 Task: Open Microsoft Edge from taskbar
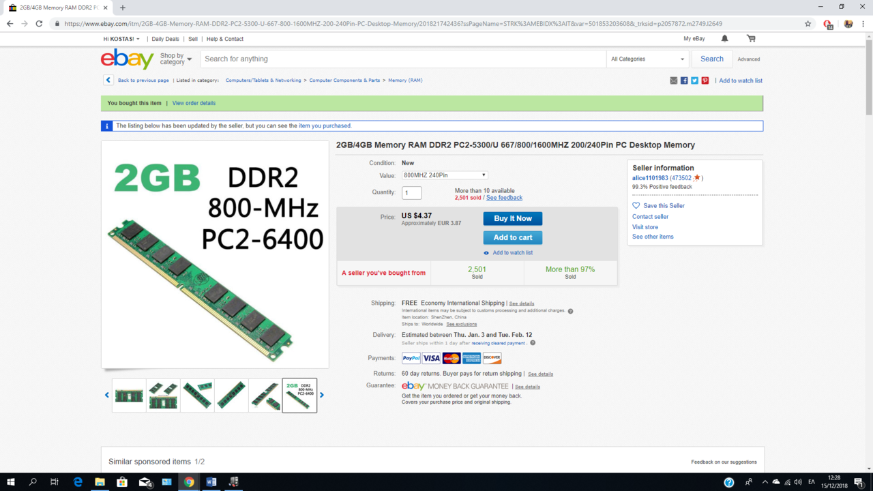pos(78,482)
